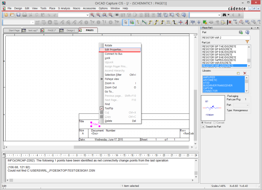Image resolution: width=262 pixels, height=190 pixels.
Task: Select the Convert radio button
Action: (x=214, y=123)
